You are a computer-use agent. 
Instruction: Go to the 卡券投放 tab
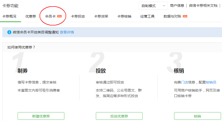(78, 16)
